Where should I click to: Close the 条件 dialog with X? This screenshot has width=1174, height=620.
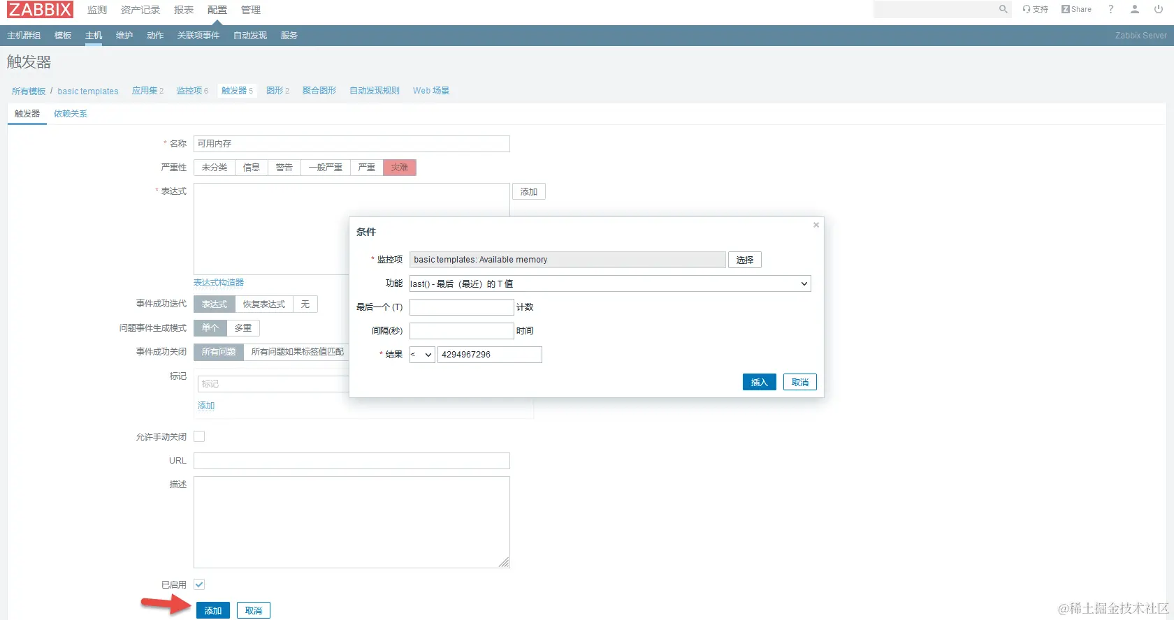pyautogui.click(x=816, y=225)
